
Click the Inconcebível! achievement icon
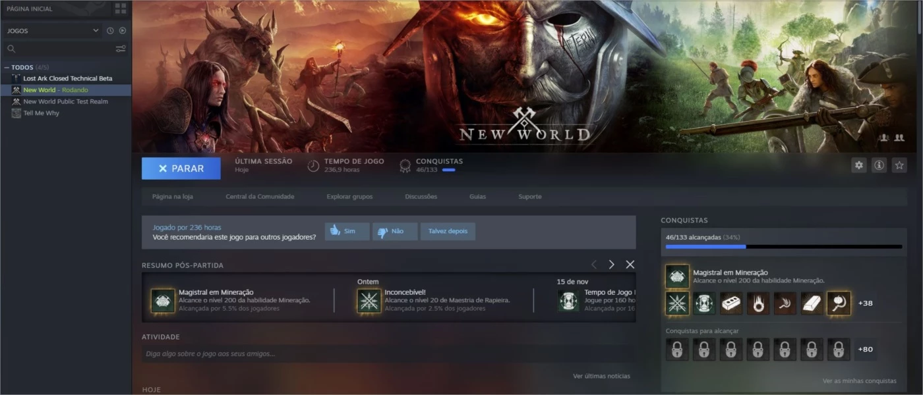click(369, 300)
